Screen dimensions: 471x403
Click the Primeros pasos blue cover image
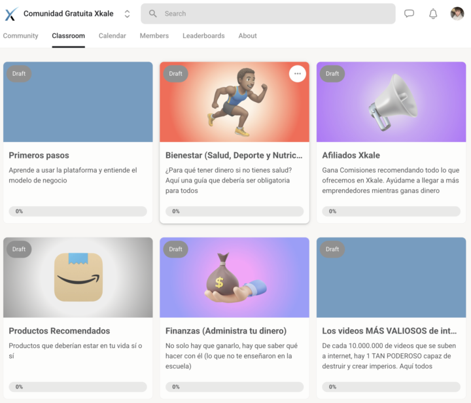tap(78, 102)
